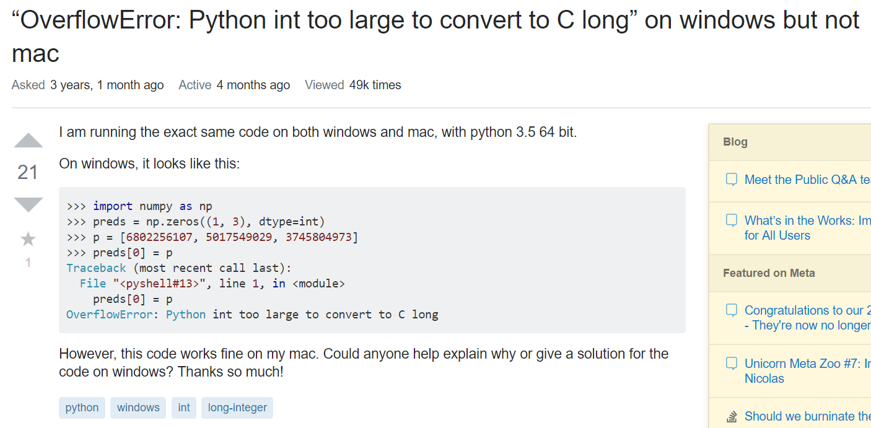Screen dimensions: 871x428
Task: Open the question title link
Action: point(436,37)
